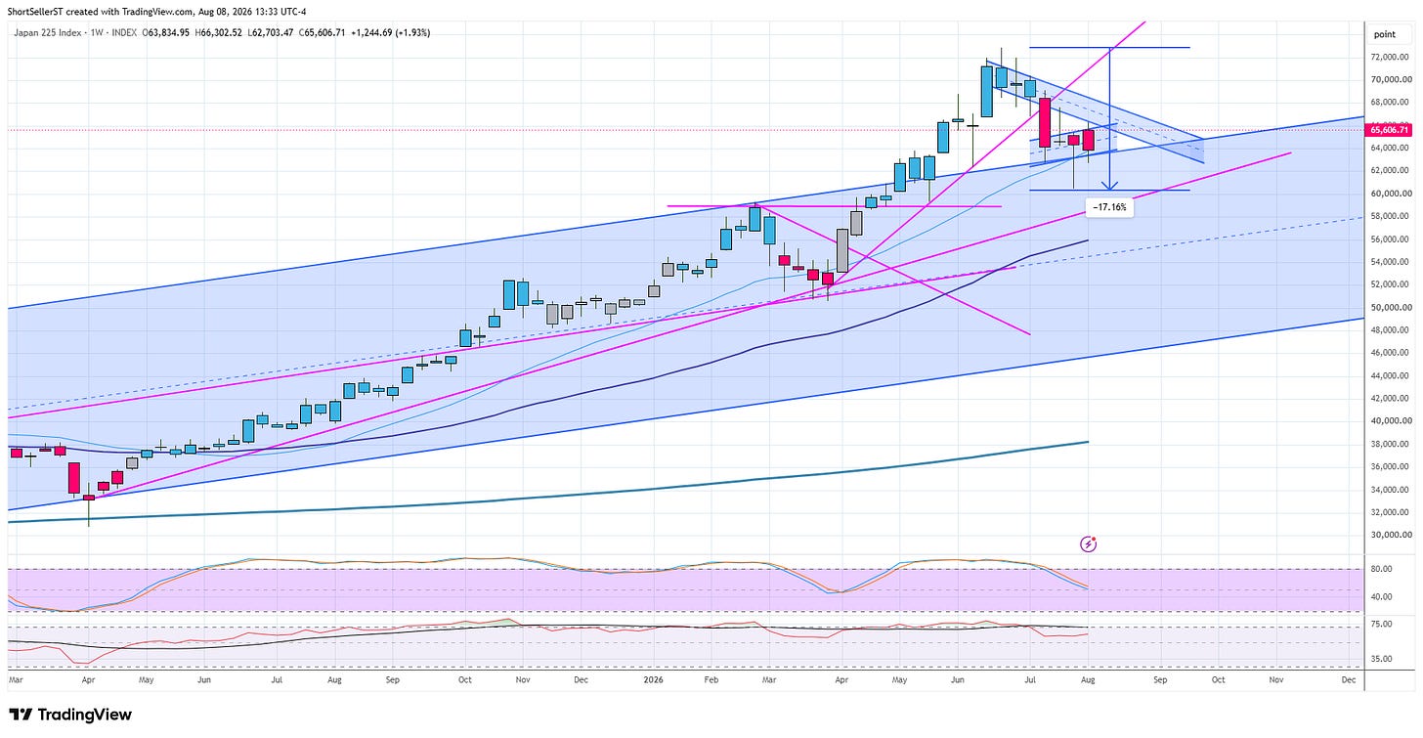Click the open value O63,834.95
The height and width of the screenshot is (738, 1423).
click(x=168, y=32)
